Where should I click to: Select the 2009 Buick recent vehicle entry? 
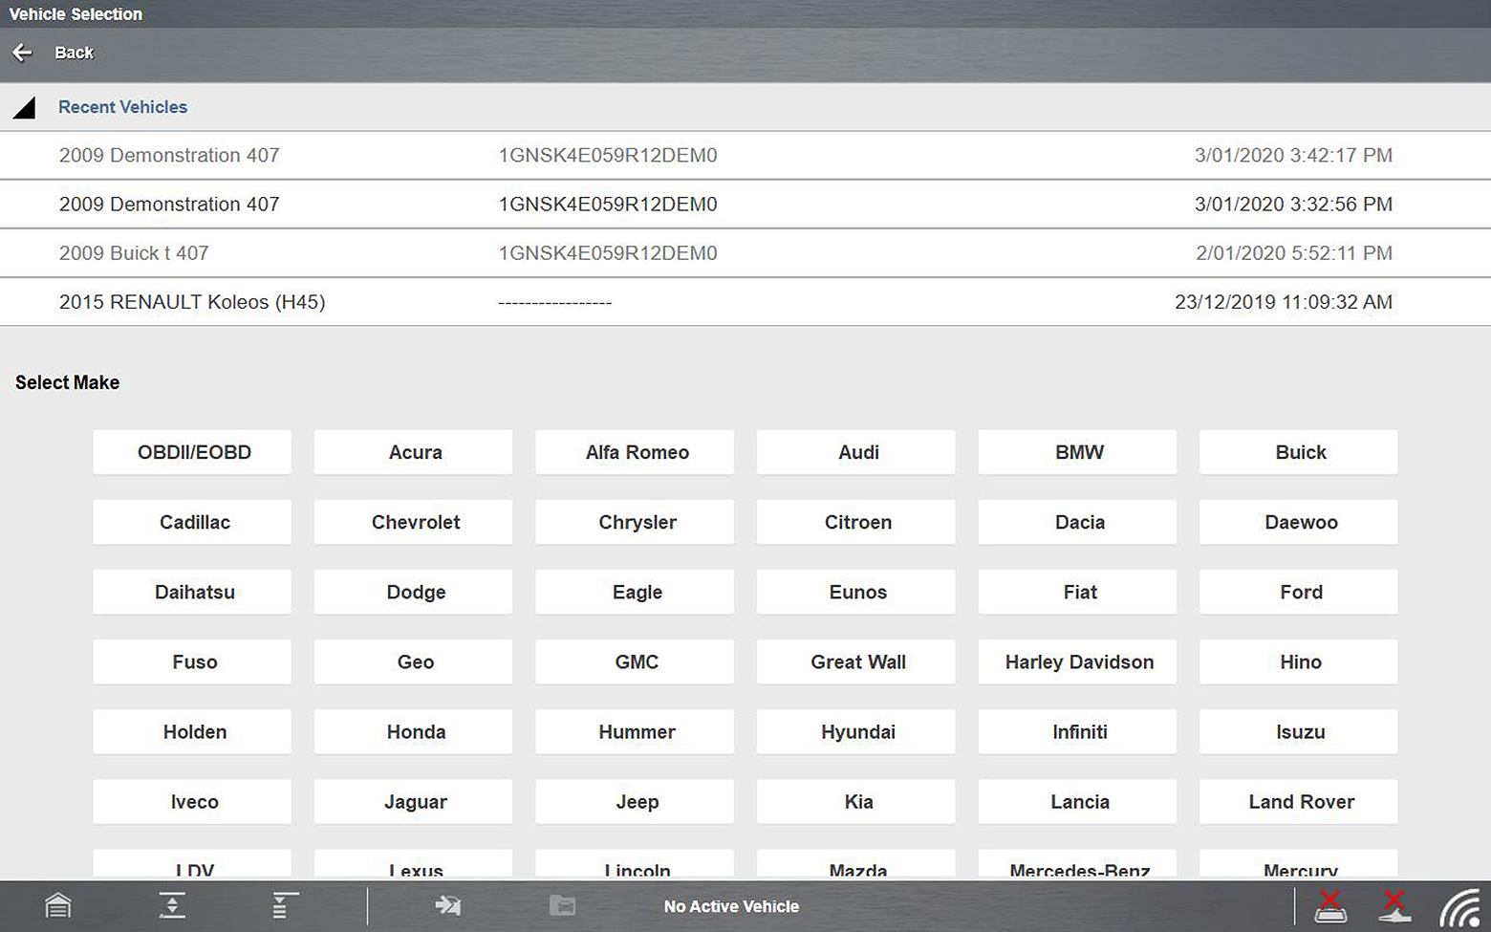pyautogui.click(x=134, y=253)
